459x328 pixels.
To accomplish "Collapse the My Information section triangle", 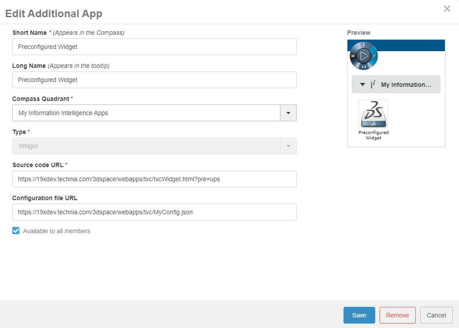I will click(x=362, y=85).
